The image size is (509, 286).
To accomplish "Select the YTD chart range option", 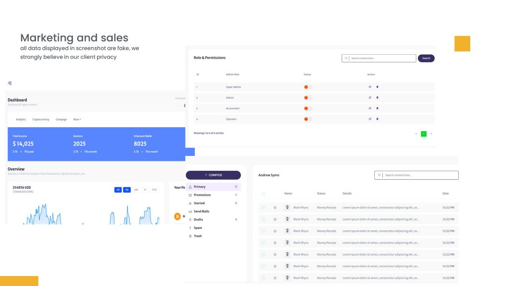I will point(154,190).
